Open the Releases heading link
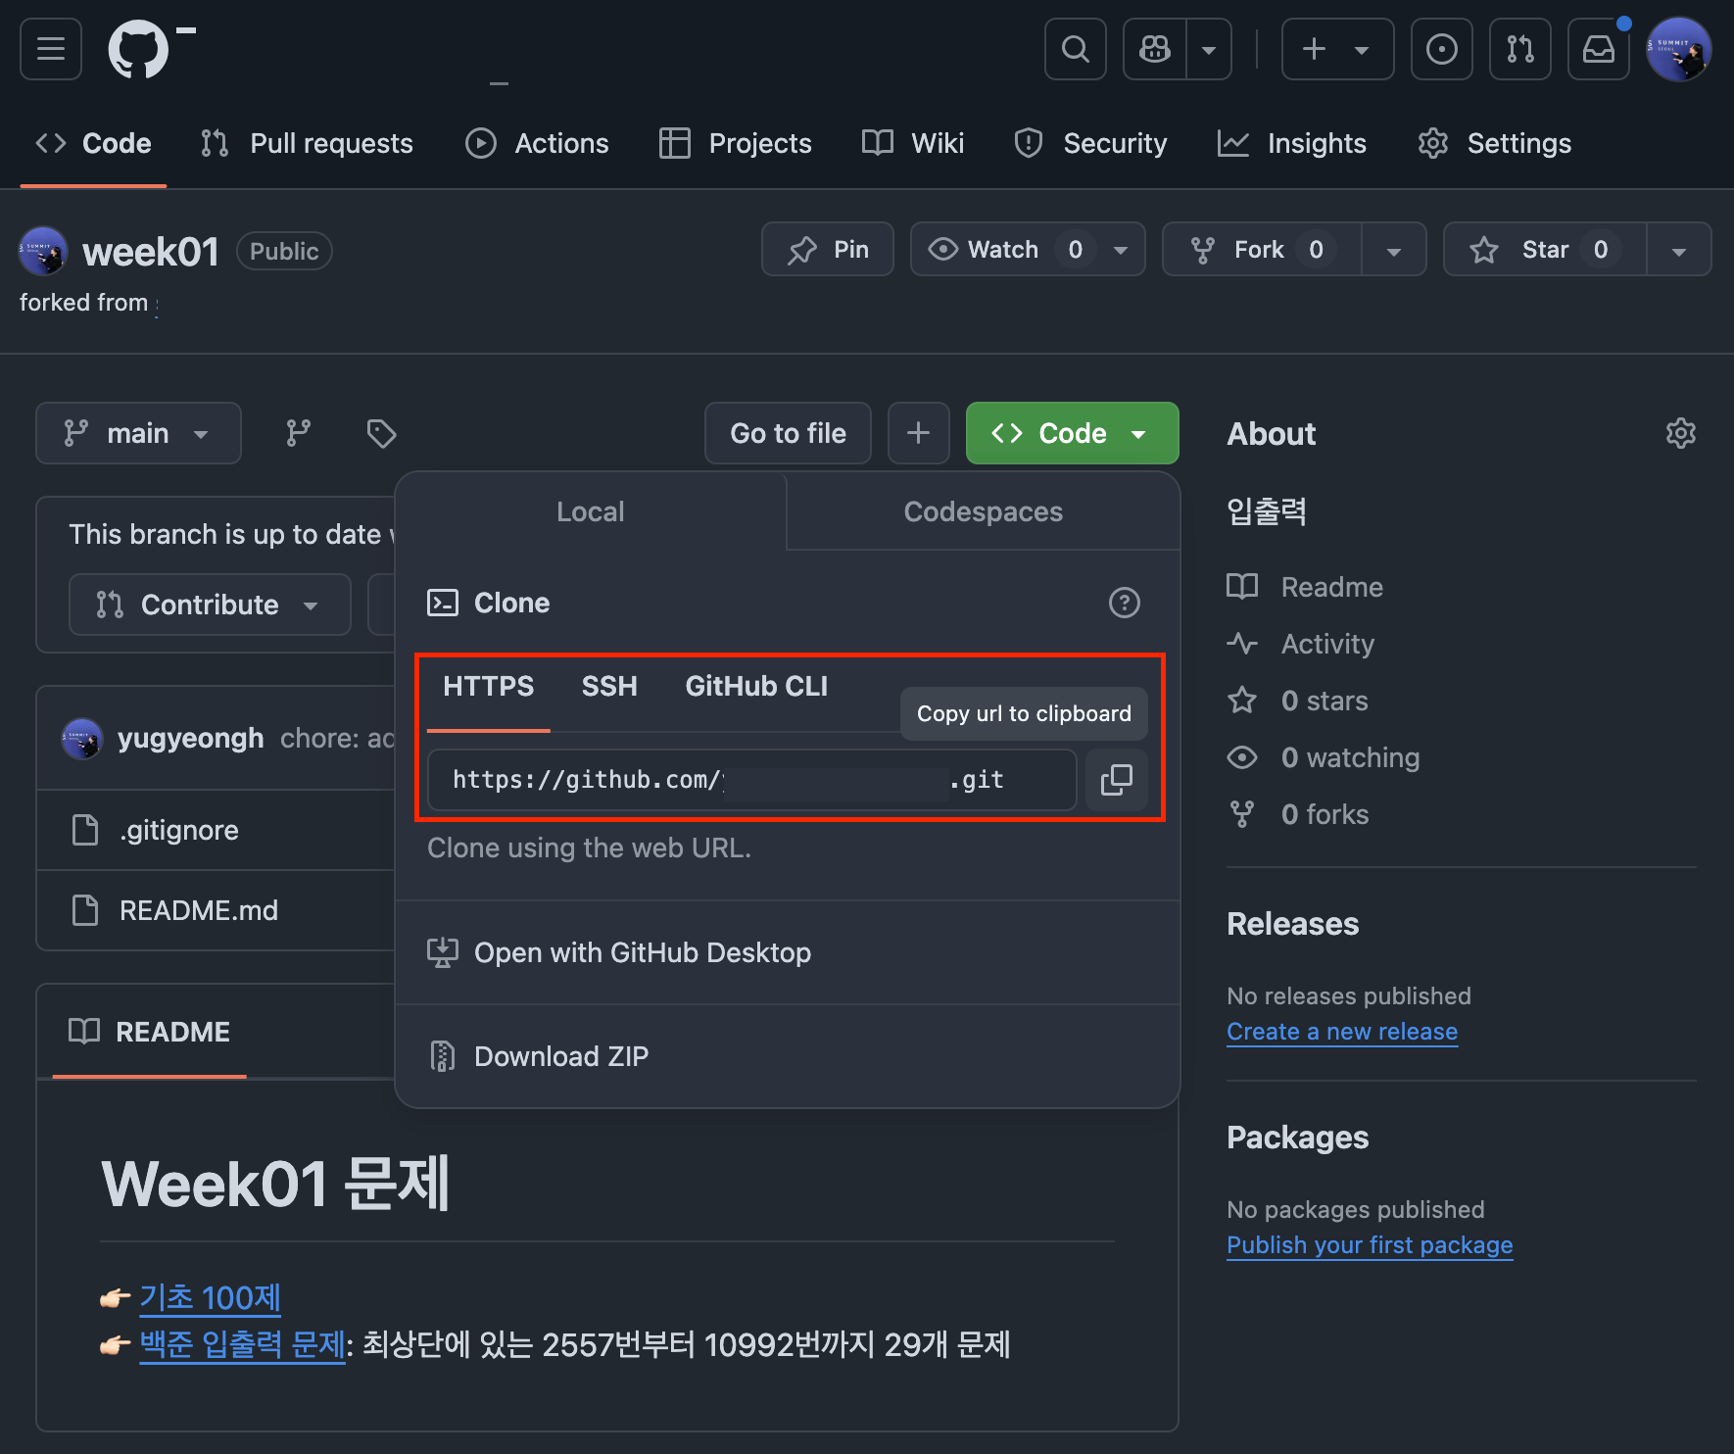 pyautogui.click(x=1292, y=924)
